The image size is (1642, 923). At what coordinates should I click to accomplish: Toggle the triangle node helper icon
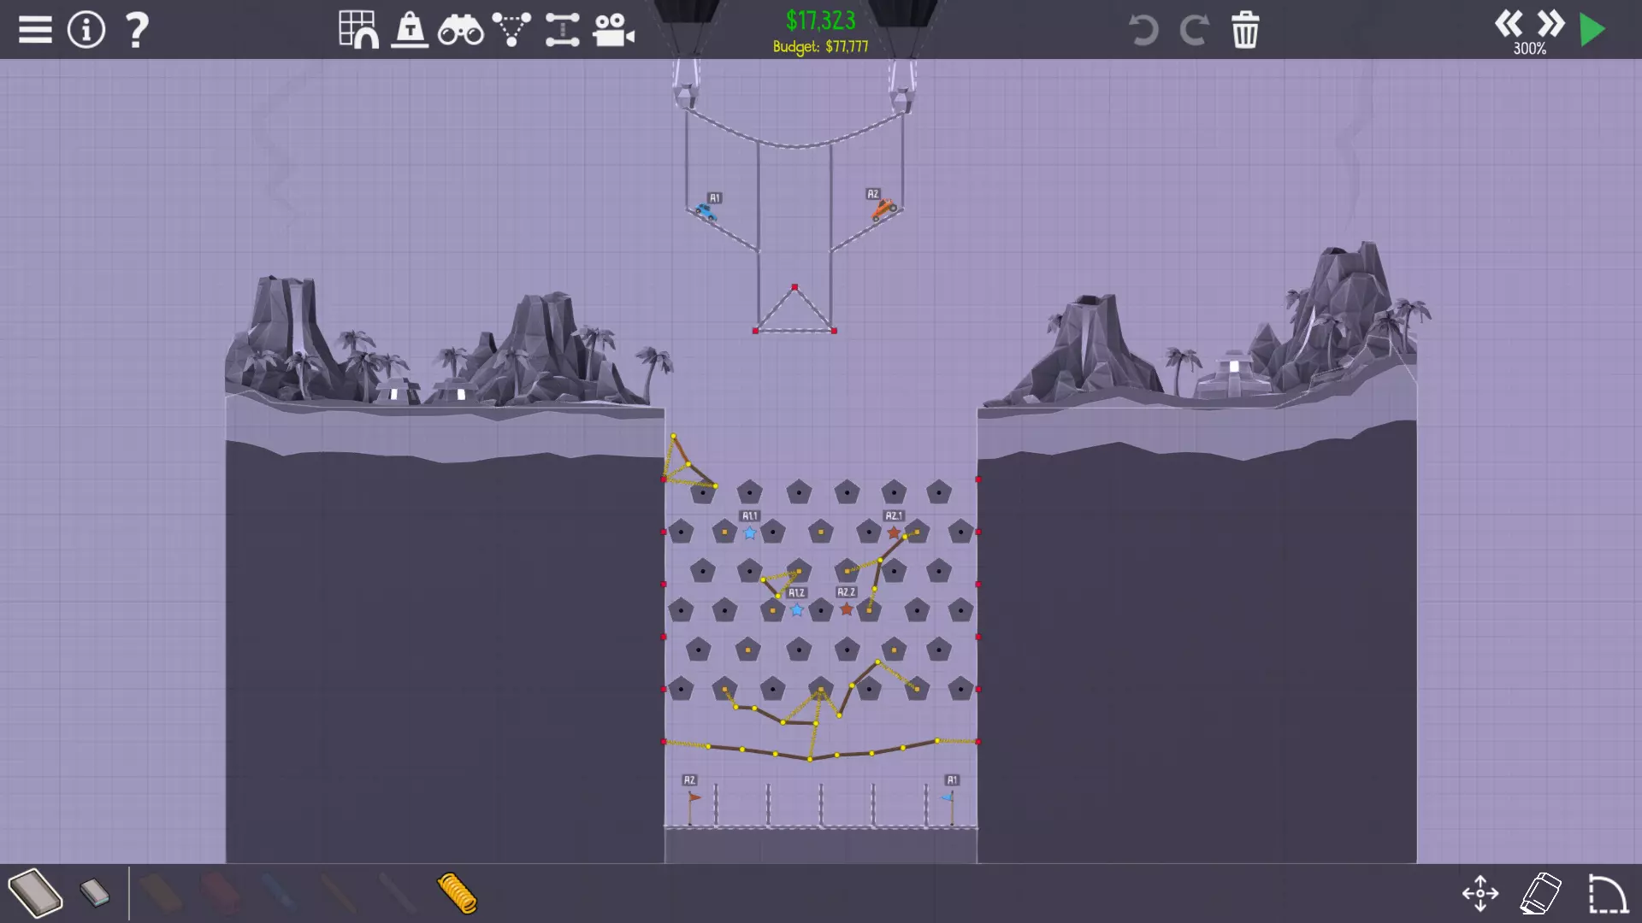[x=511, y=30]
